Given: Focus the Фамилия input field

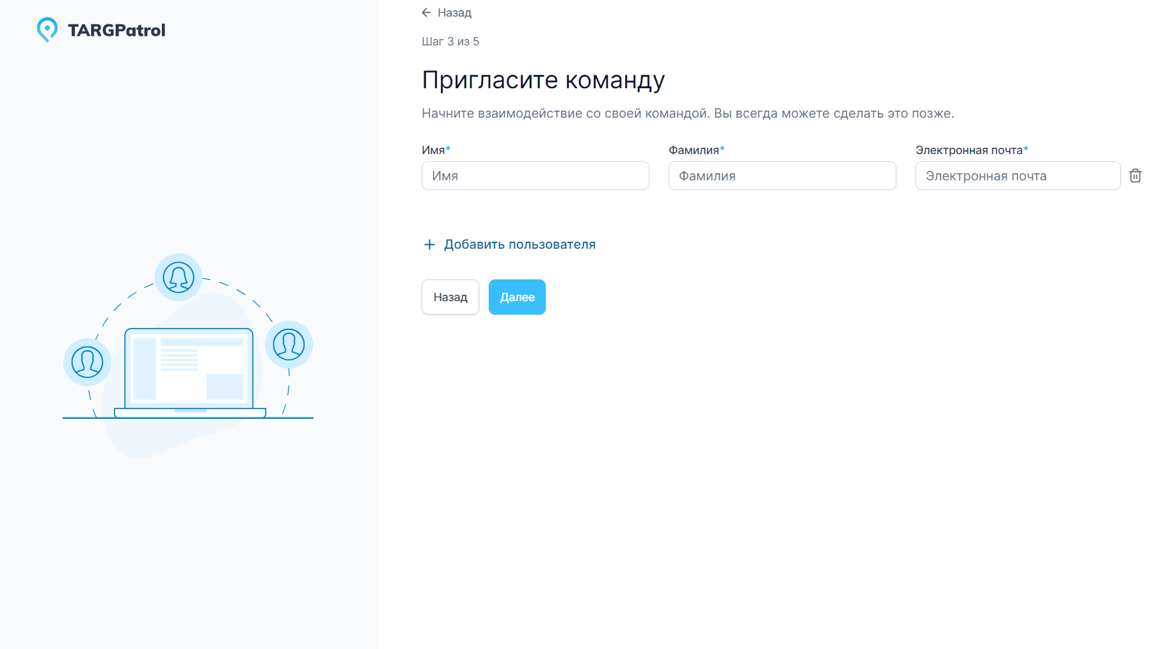Looking at the screenshot, I should 782,175.
